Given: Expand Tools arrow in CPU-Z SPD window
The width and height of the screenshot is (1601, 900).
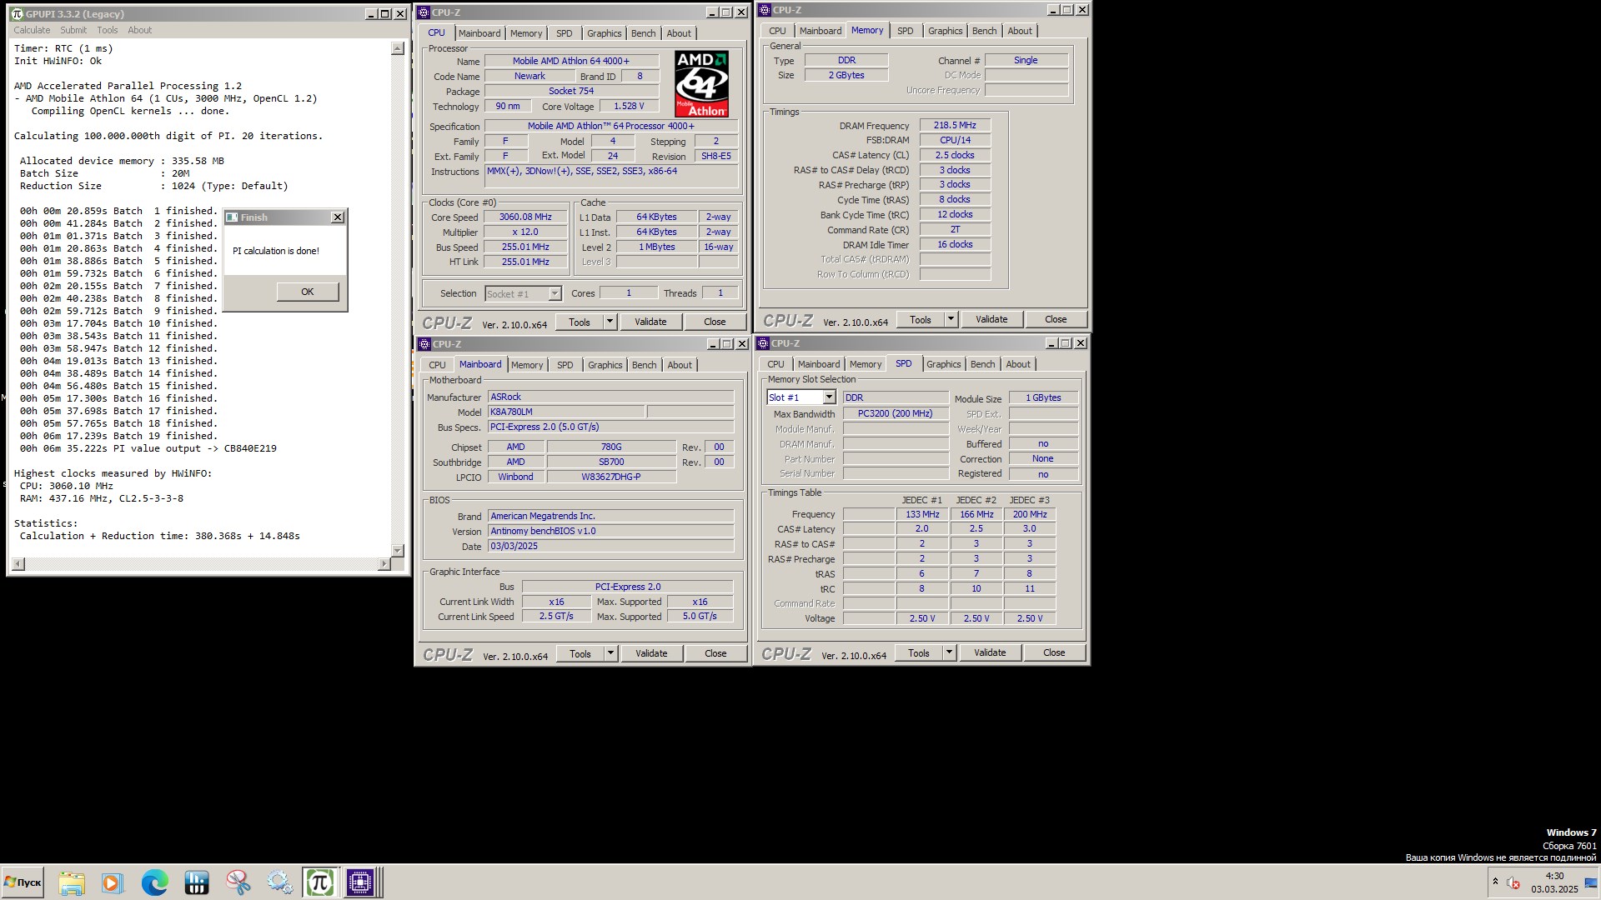Looking at the screenshot, I should coord(949,652).
